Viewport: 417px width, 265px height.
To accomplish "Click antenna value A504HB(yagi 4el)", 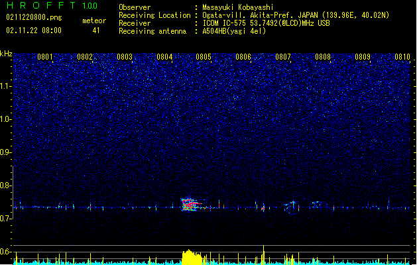I will tap(234, 31).
